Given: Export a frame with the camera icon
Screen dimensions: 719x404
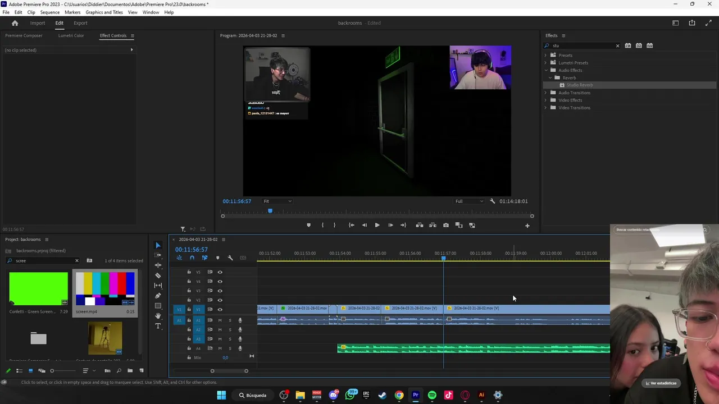Looking at the screenshot, I should (446, 225).
